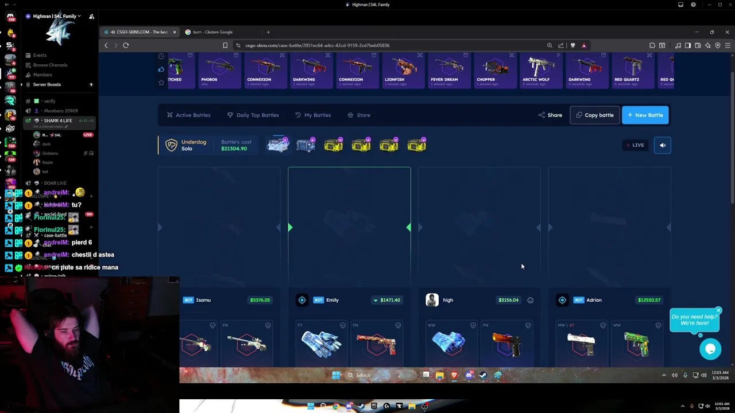Go back in the browser
The height and width of the screenshot is (413, 735).
coord(106,45)
